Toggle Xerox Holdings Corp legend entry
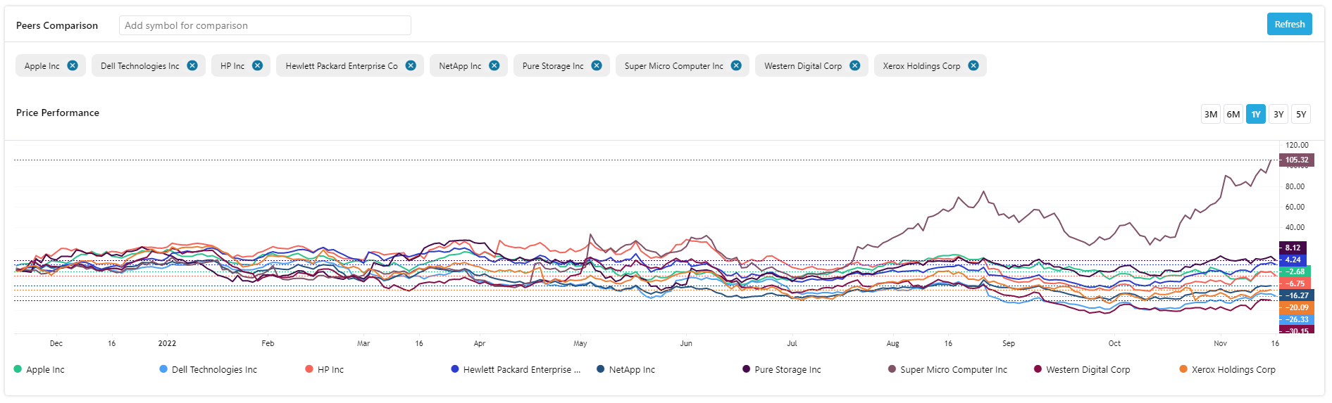The height and width of the screenshot is (403, 1332). 1228,369
